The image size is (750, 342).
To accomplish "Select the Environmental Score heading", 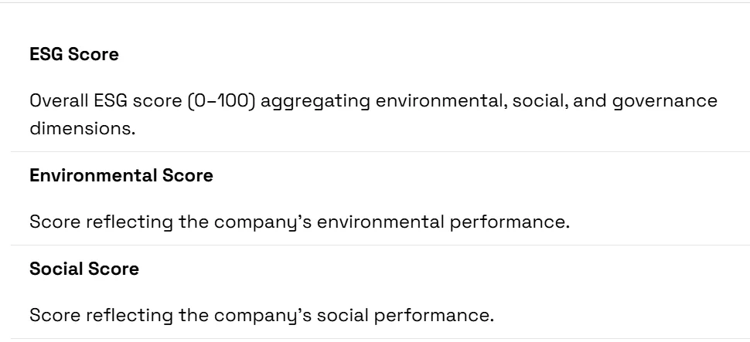I will (x=121, y=175).
